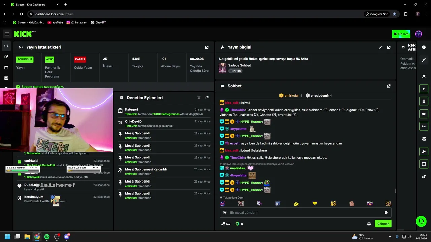Image resolution: width=431 pixels, height=242 pixels.
Task: Click the info icon in the right toolbar
Action: 424,47
